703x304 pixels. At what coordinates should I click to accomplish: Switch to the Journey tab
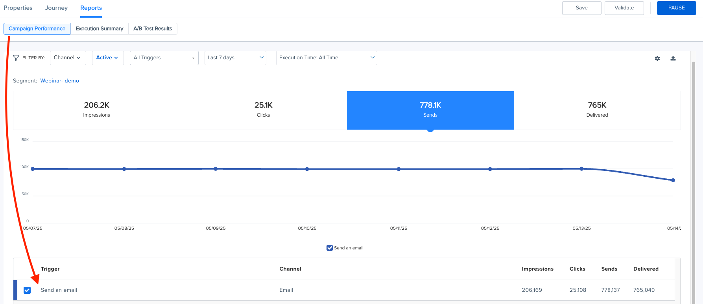56,8
